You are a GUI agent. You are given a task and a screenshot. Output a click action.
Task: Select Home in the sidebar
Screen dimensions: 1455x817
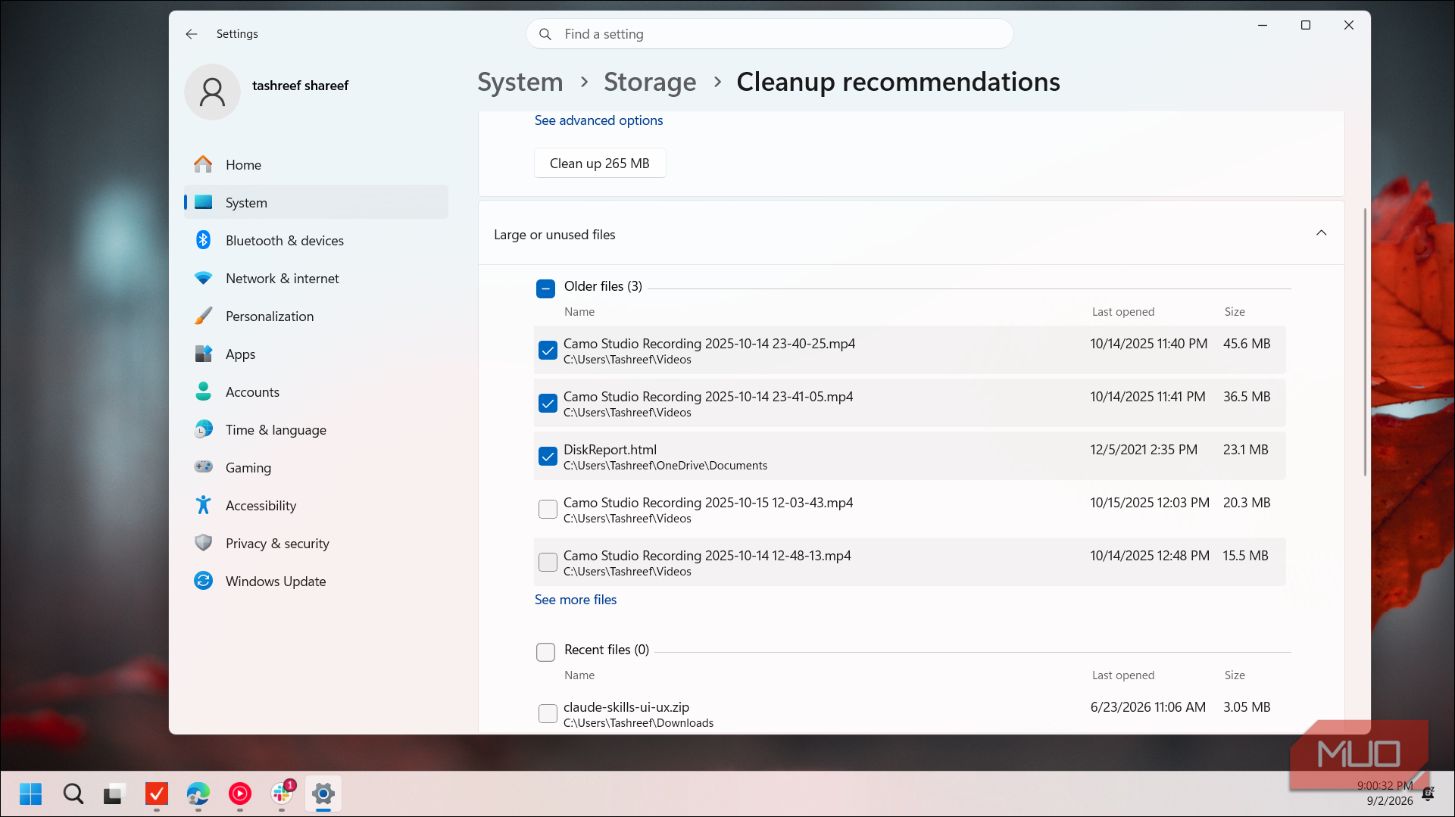tap(316, 164)
